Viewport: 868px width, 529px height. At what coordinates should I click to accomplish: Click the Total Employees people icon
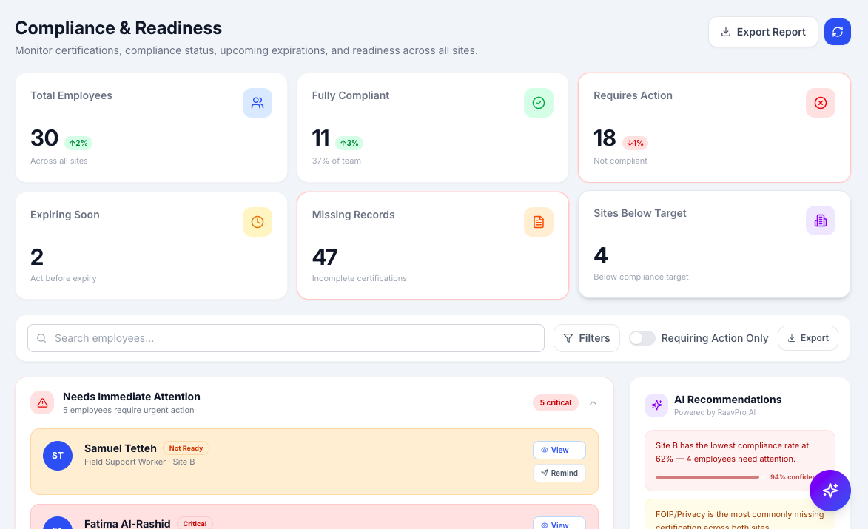tap(258, 103)
